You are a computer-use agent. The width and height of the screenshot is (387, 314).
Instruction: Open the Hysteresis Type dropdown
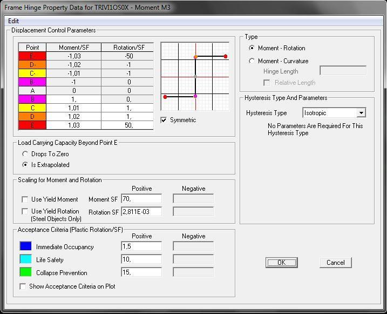point(361,113)
